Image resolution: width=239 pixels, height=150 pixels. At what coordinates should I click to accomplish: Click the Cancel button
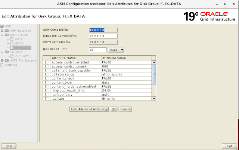point(125,109)
